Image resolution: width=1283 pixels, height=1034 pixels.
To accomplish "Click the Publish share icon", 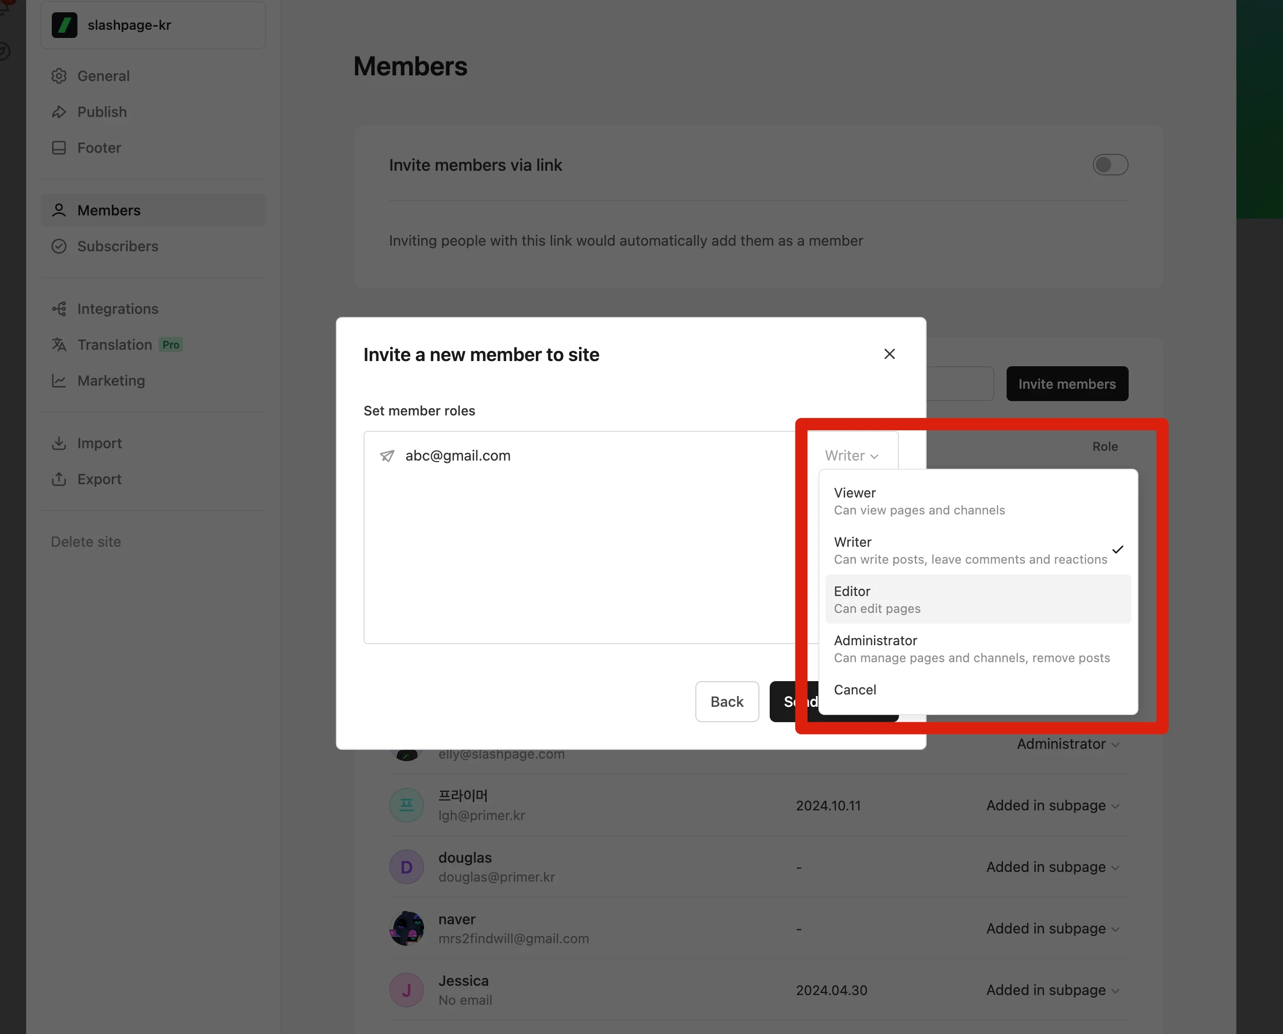I will coord(59,112).
